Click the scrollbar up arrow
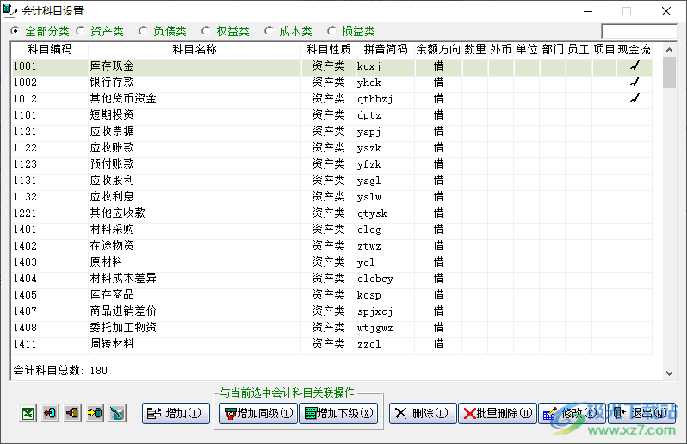The height and width of the screenshot is (444, 687). pyautogui.click(x=669, y=50)
